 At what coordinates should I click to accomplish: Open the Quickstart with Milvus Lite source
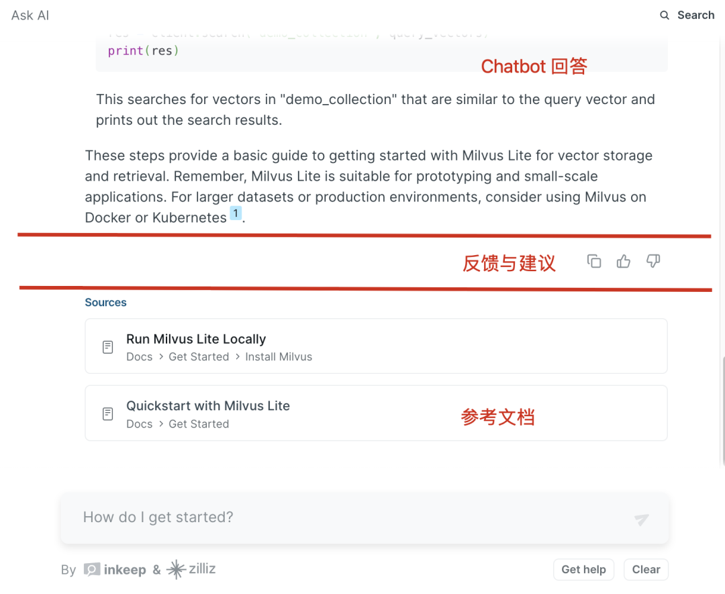(376, 413)
